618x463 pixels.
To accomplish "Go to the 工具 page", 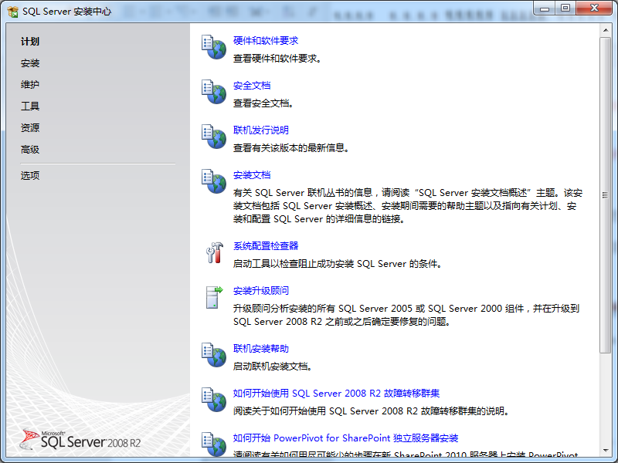I will 30,106.
